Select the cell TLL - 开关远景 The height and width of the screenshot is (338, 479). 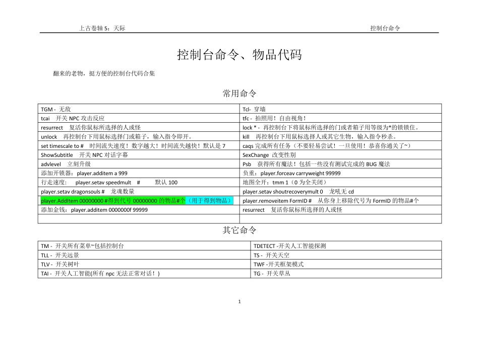144,255
